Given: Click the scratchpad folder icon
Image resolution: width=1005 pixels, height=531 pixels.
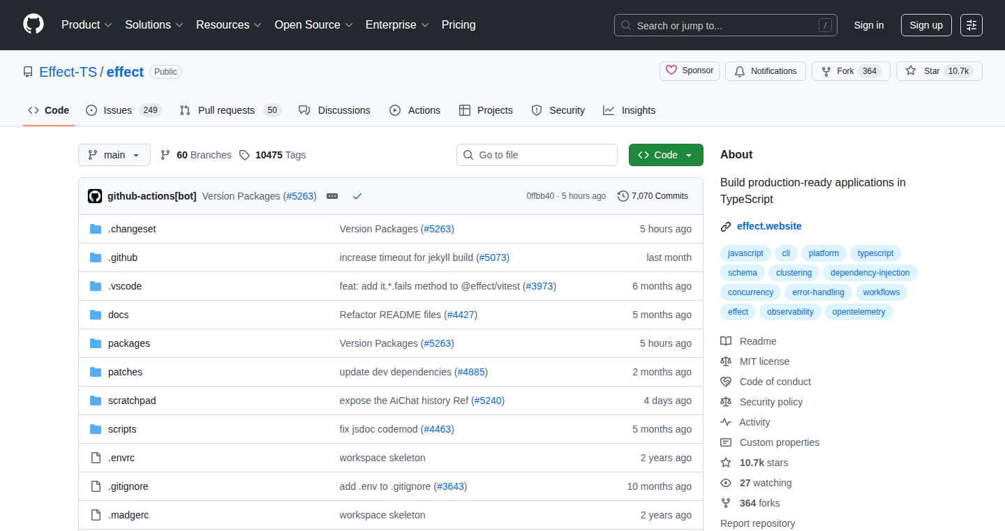Looking at the screenshot, I should click(x=96, y=401).
